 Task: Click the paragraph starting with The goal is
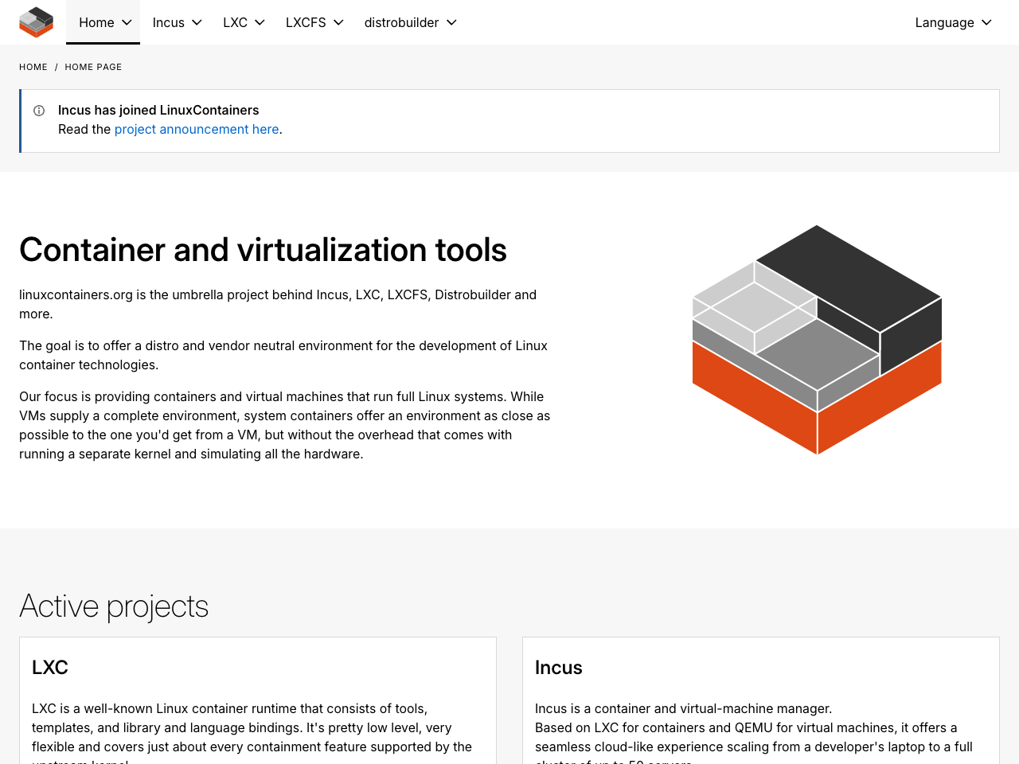283,355
